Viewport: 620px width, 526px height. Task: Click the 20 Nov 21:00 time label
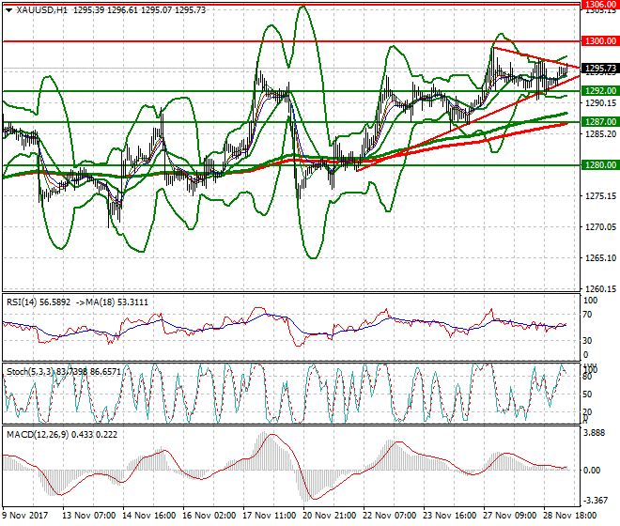pos(330,516)
